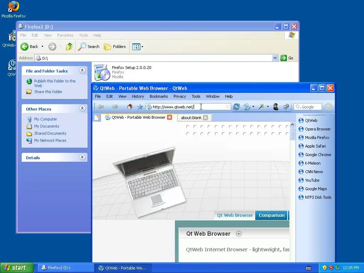
Task: Expand the Details panel
Action: (82, 157)
